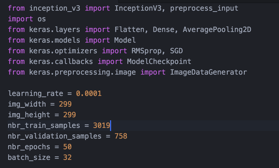Screen dimensions: 279x168
Task: Click the inception_v3 module name
Action: coord(55,8)
